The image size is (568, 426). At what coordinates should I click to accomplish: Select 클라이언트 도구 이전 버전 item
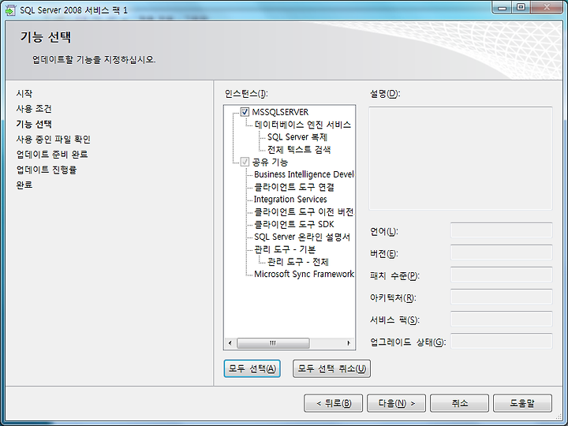click(304, 212)
